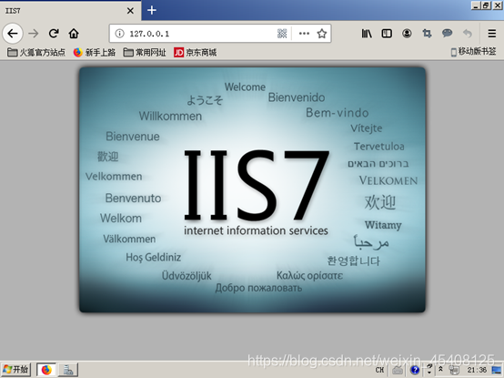Screen dimensions: 504x378
Task: Open the page actions three-dot menu
Action: [304, 34]
